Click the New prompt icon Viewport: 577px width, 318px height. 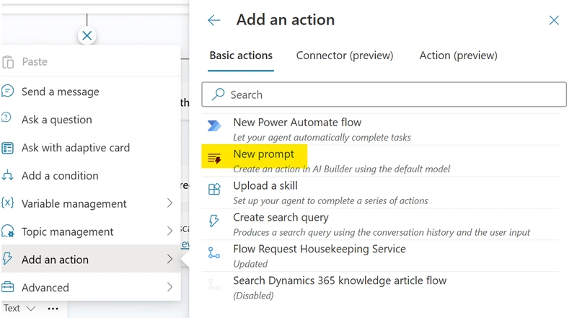pos(214,158)
